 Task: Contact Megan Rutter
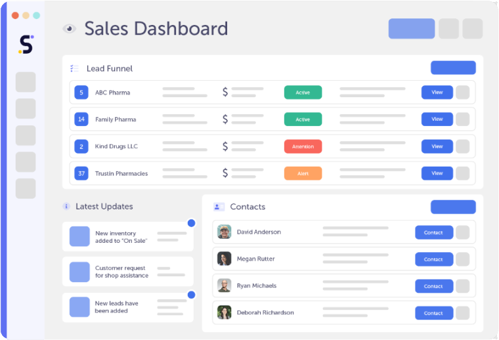tap(434, 259)
